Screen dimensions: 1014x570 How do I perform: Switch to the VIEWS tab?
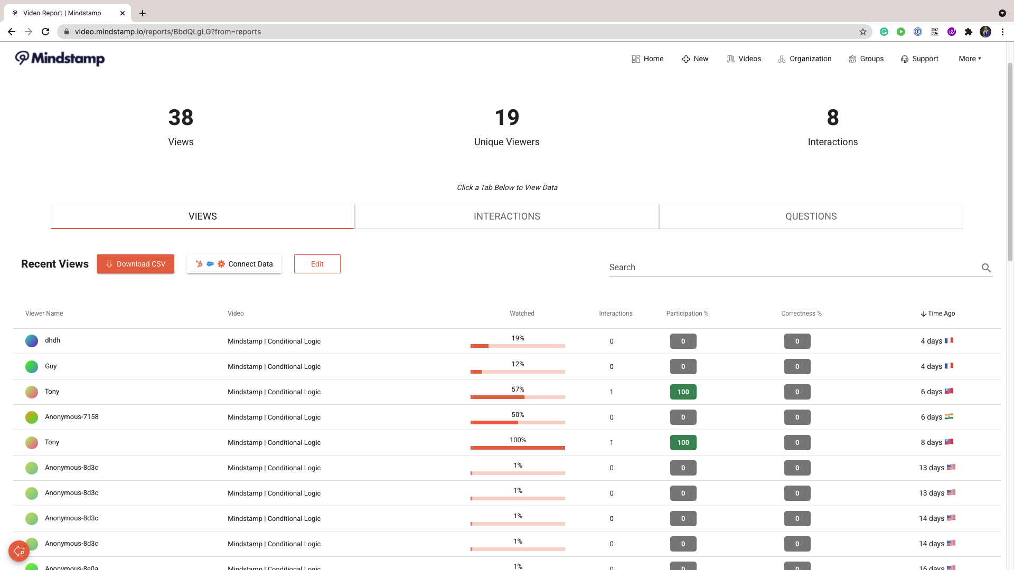tap(203, 216)
